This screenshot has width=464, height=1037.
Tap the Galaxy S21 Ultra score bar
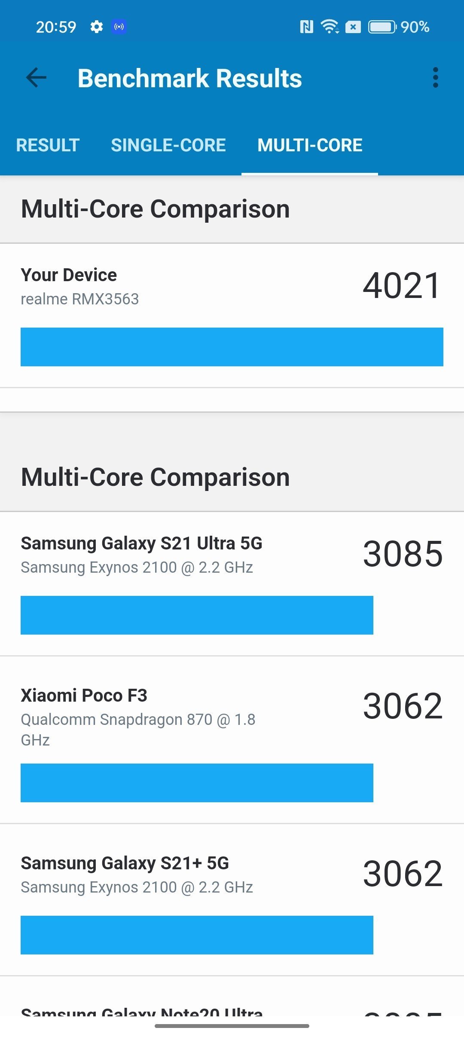click(x=197, y=615)
